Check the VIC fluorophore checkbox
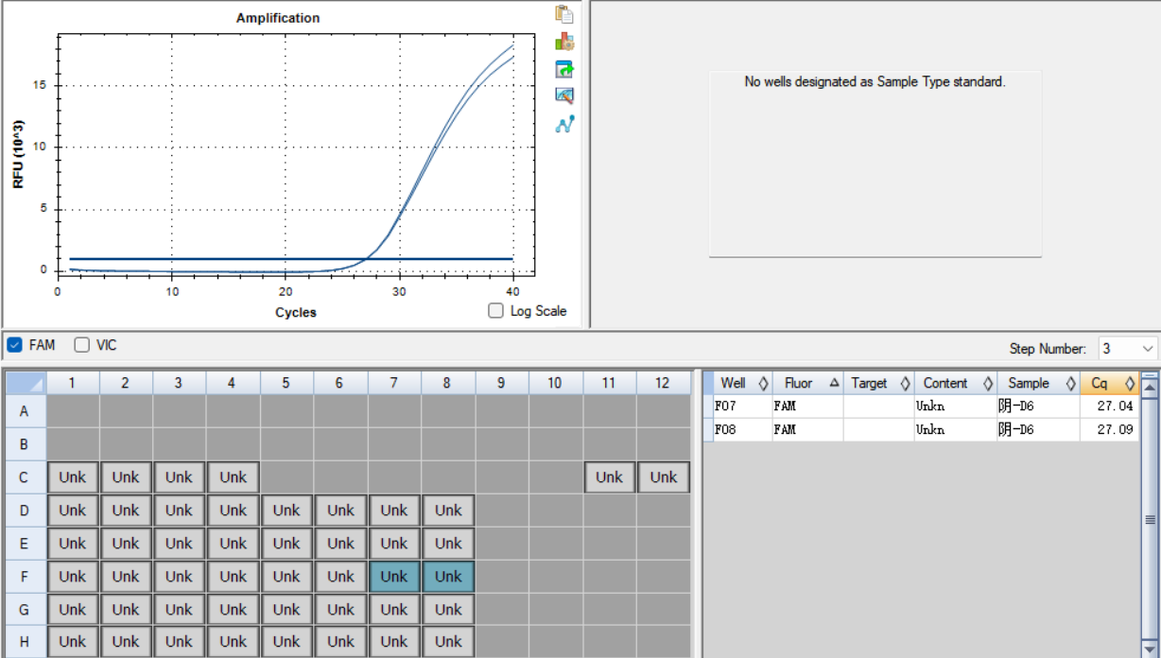This screenshot has height=658, width=1161. click(82, 345)
